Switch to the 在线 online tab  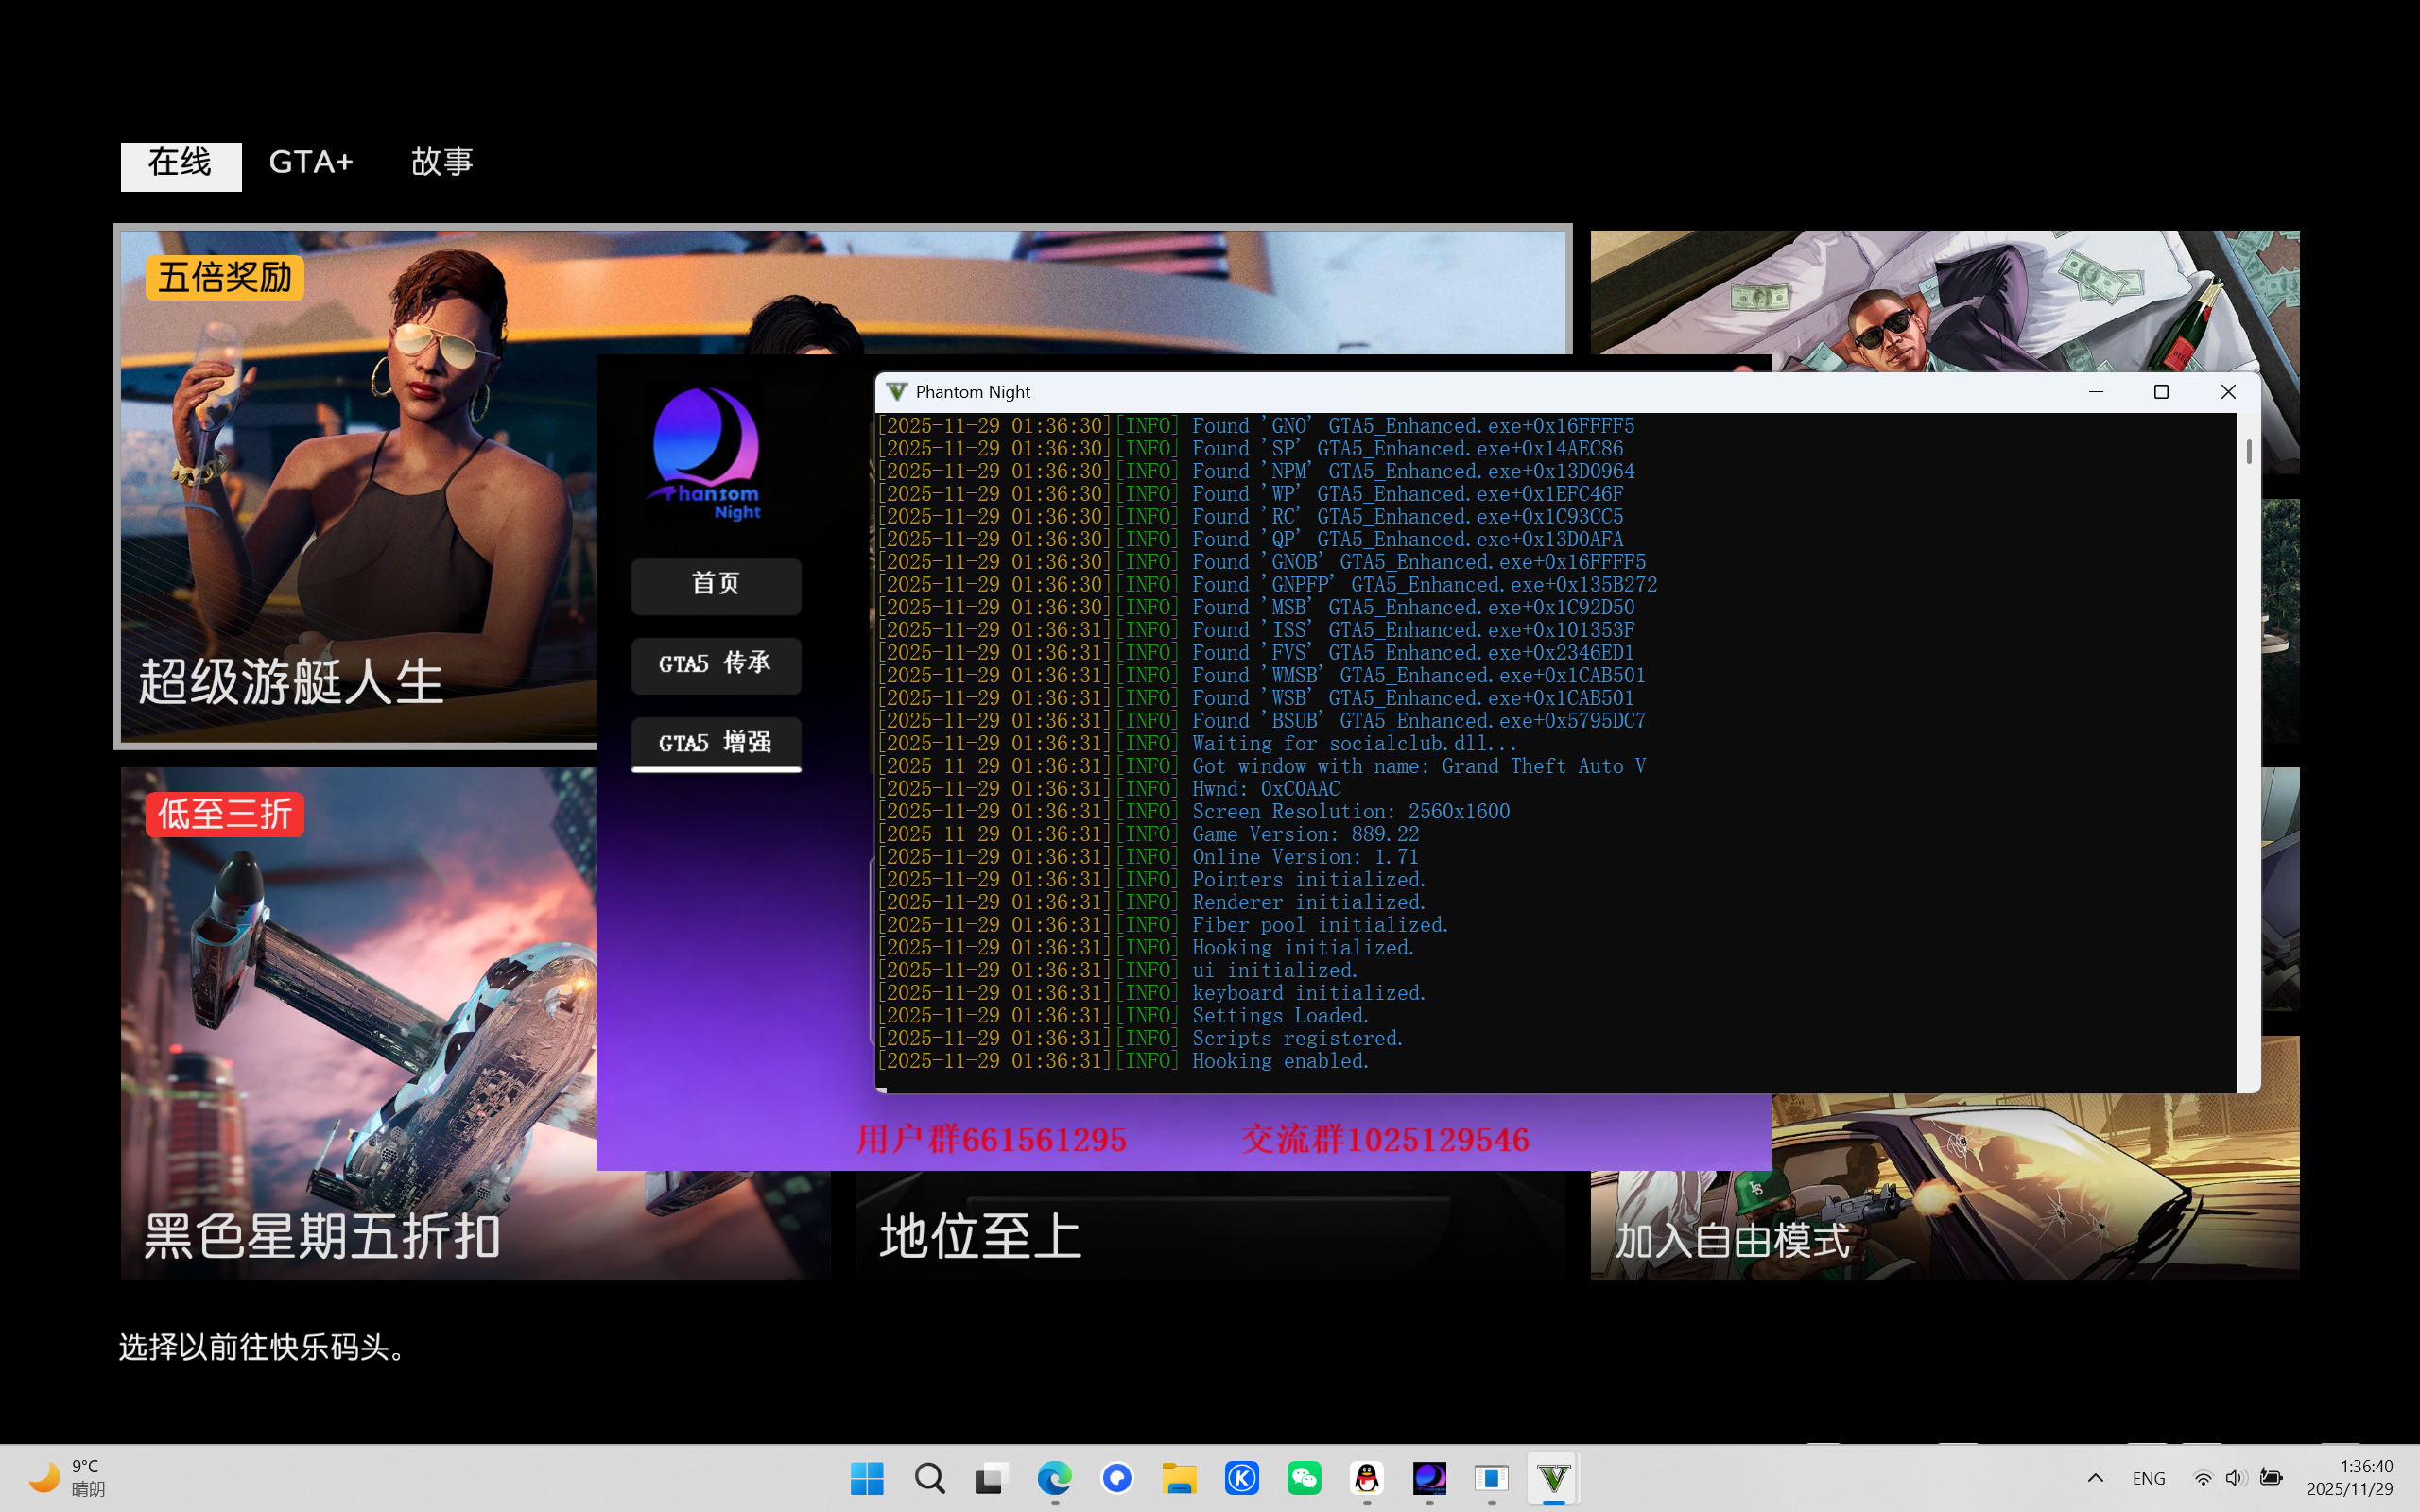point(181,164)
